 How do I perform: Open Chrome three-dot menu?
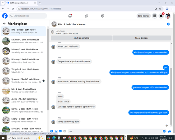[x=172, y=9]
